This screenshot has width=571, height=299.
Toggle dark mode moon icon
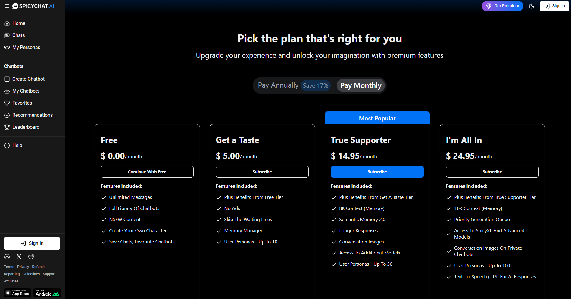pos(532,6)
